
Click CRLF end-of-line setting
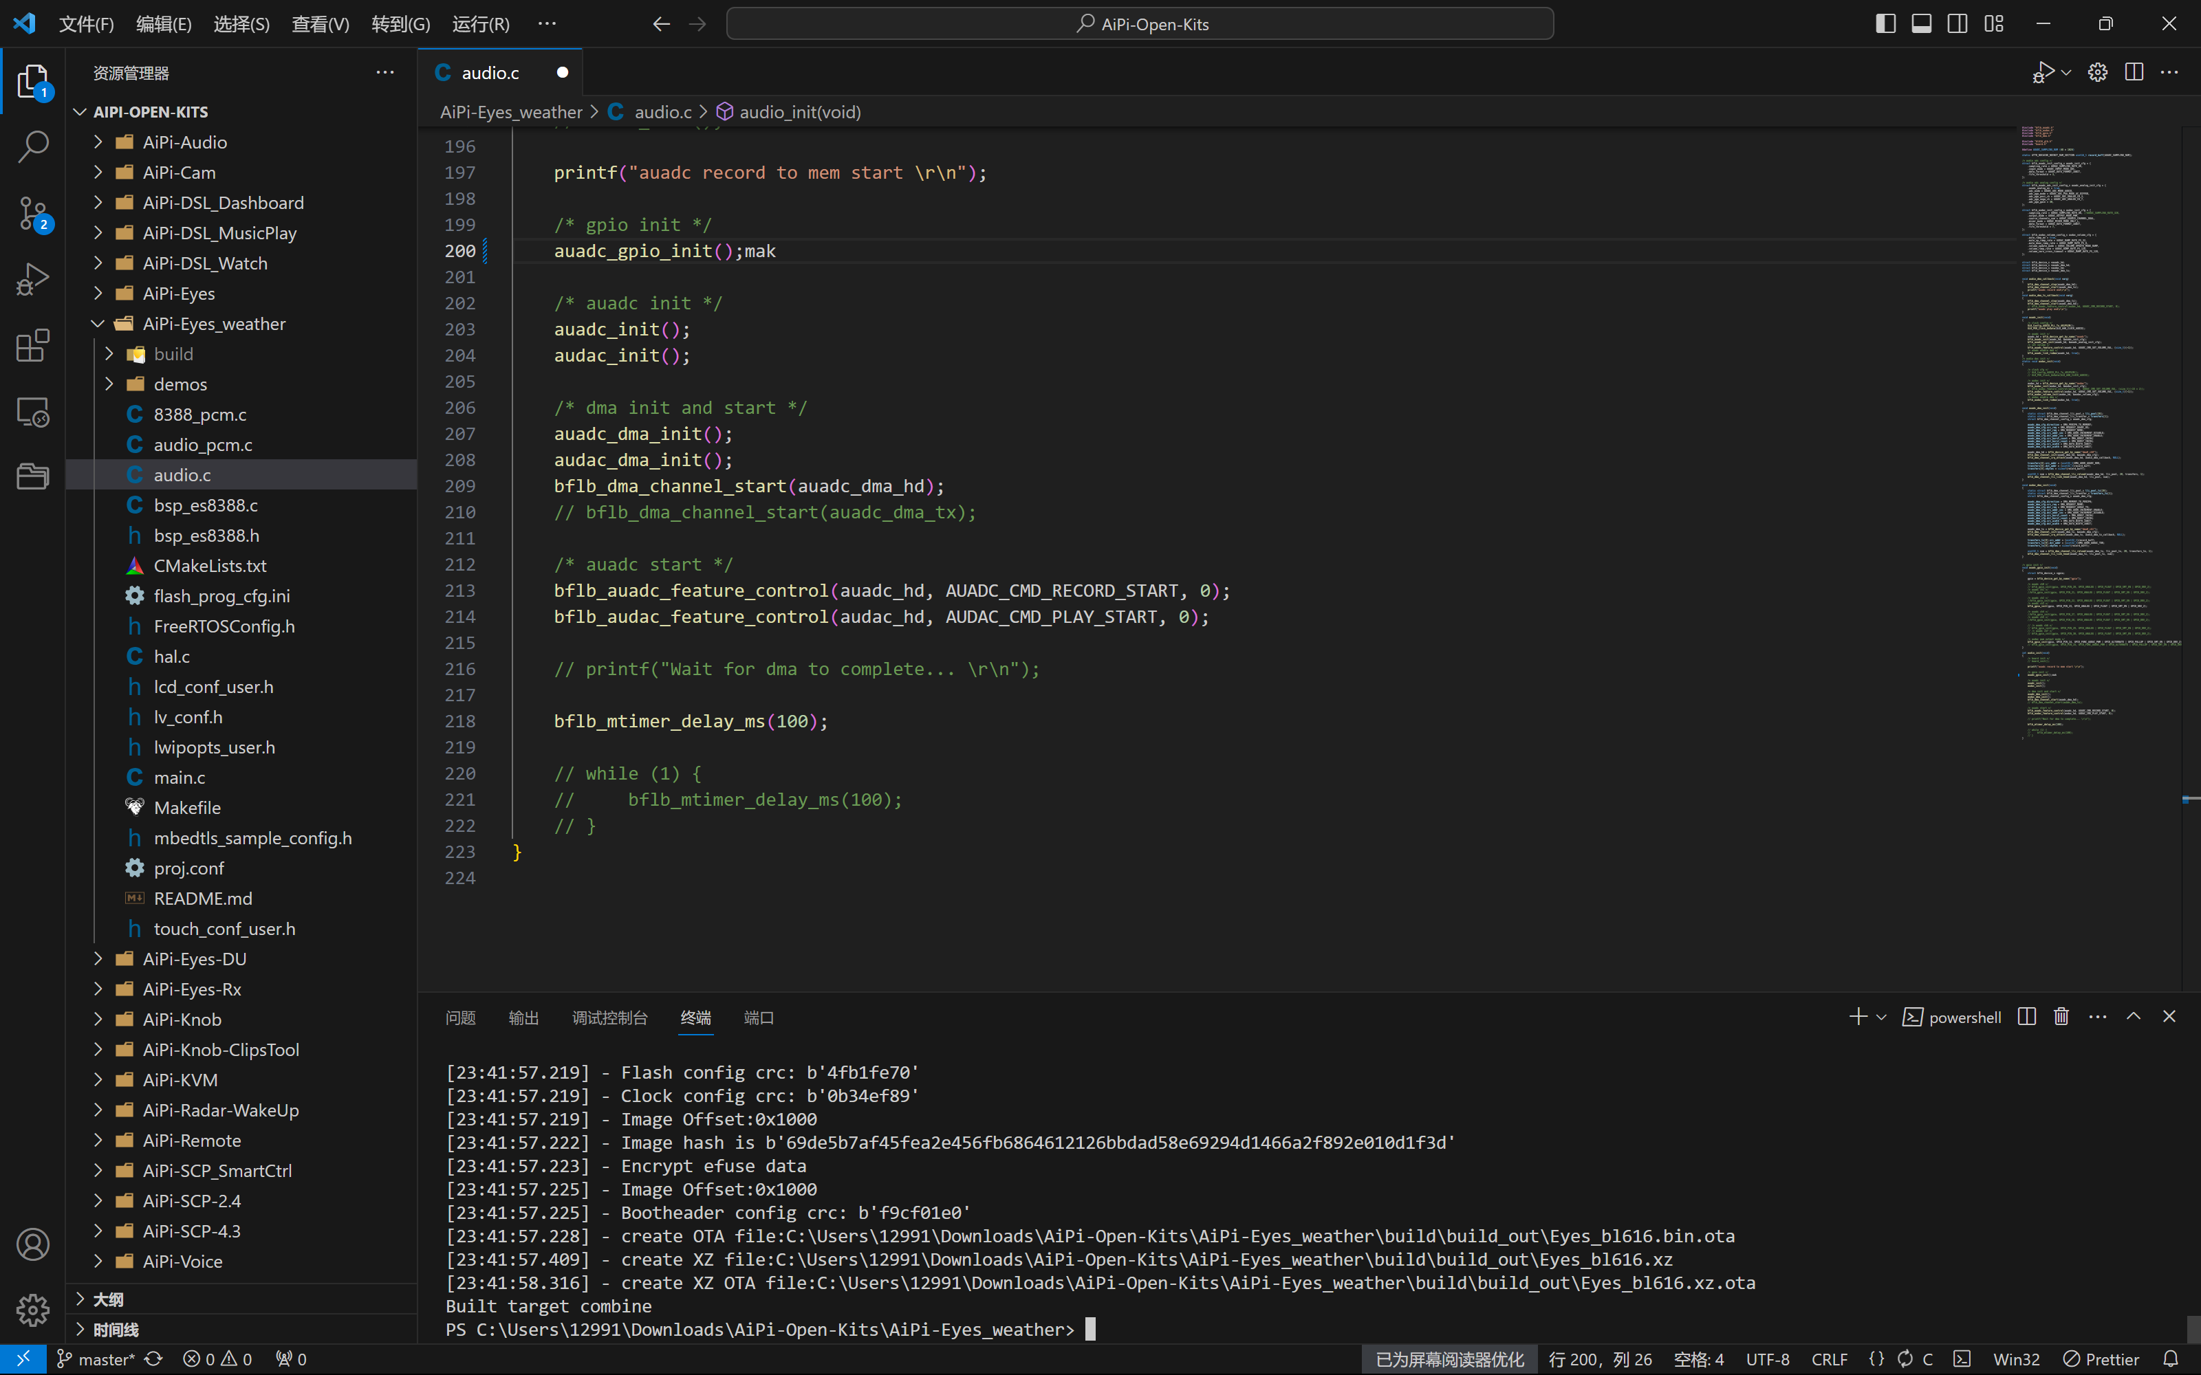pyautogui.click(x=1829, y=1358)
